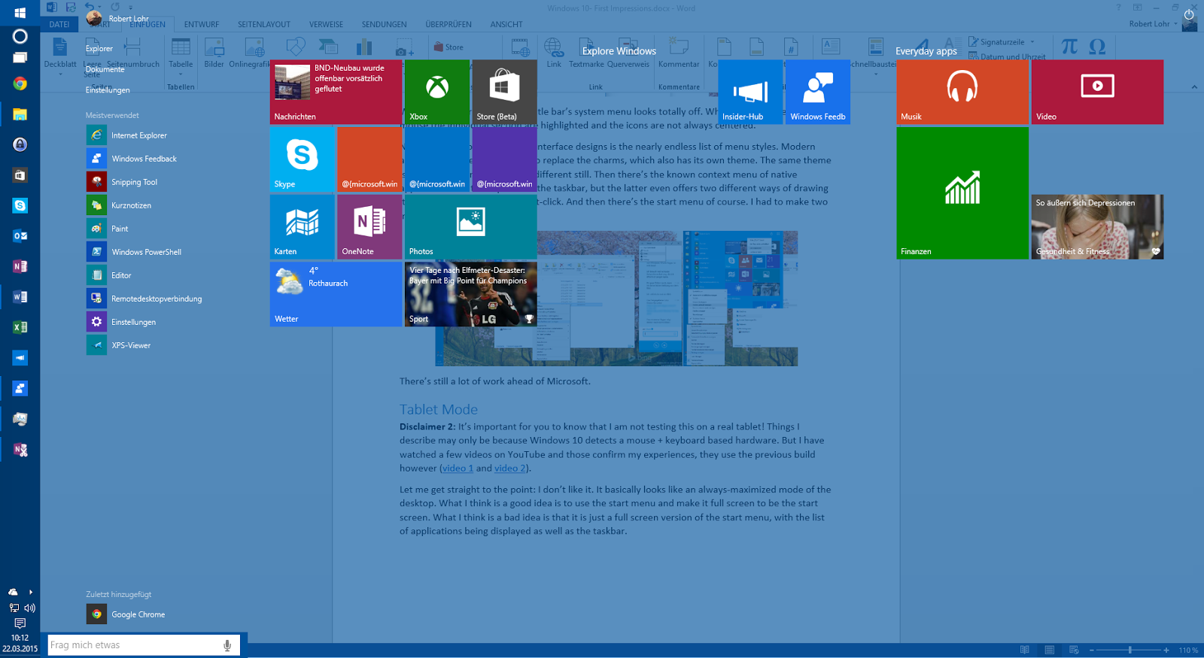Launch Snipping Tool from most used list

pyautogui.click(x=134, y=182)
